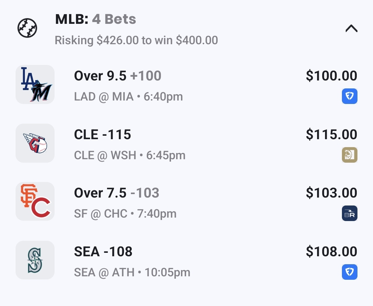This screenshot has width=373, height=306.
Task: Select the SEA @ ATH 10:05pm matchup
Action: (x=132, y=272)
